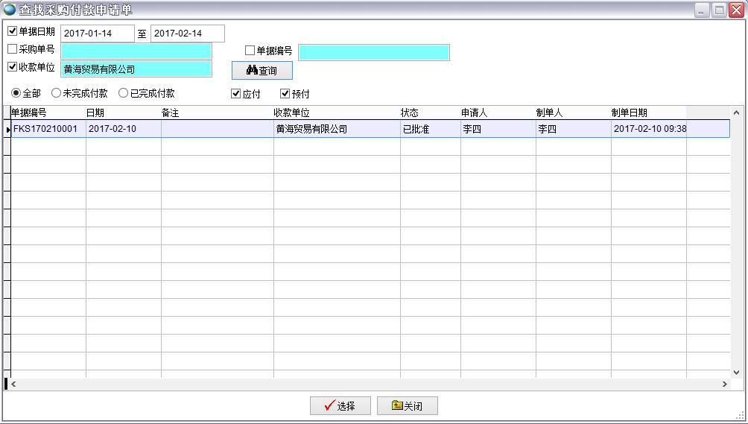This screenshot has height=424, width=748.
Task: Toggle the 应付 checkbox
Action: (x=236, y=94)
